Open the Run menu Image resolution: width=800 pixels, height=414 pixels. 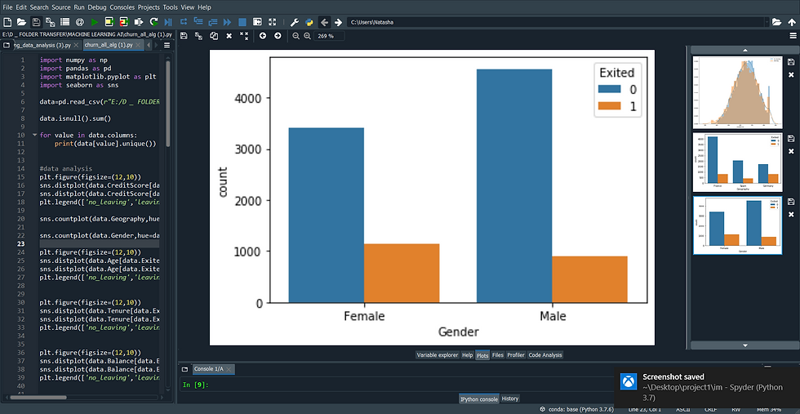coord(79,7)
